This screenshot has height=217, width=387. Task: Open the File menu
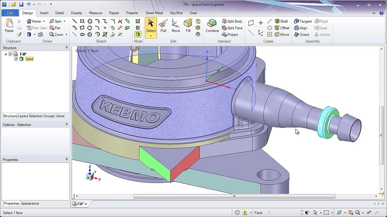click(x=10, y=13)
